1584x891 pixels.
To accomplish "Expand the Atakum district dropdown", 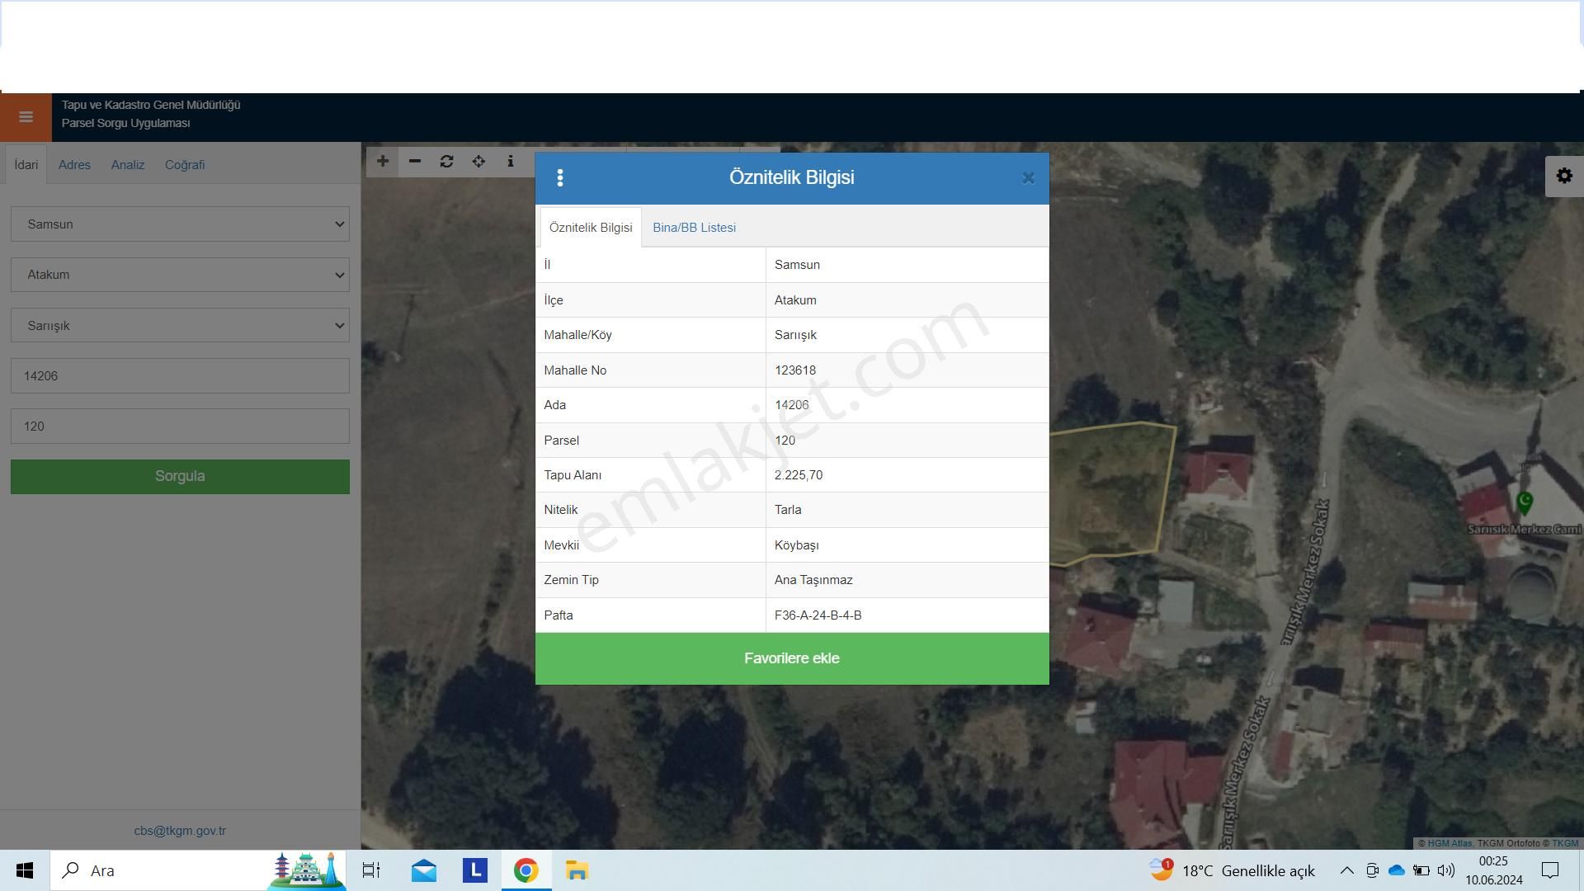I will tap(180, 275).
